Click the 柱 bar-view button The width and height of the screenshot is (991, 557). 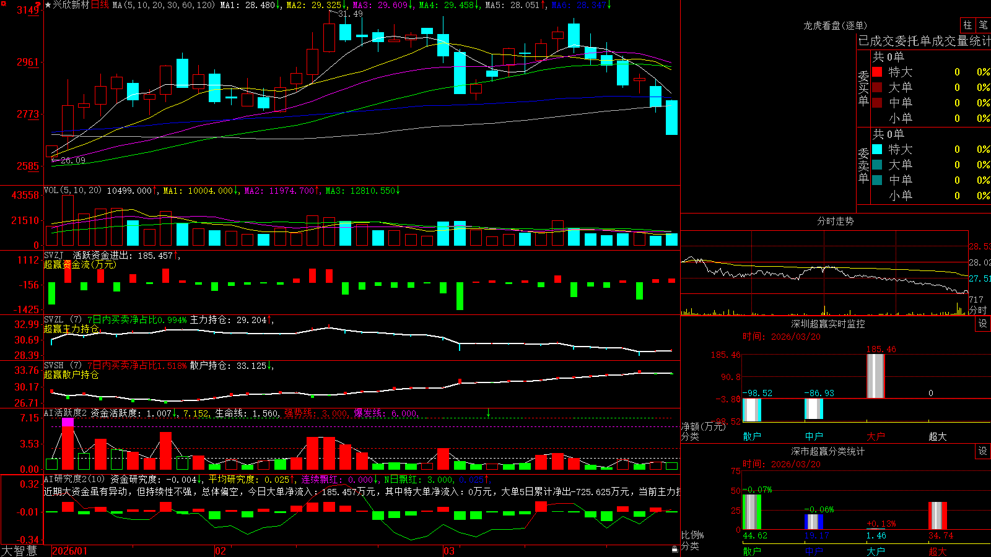click(x=967, y=25)
